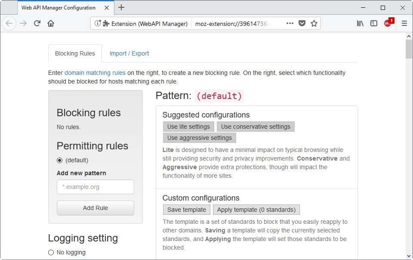Open the domain matching rules link

(95, 73)
